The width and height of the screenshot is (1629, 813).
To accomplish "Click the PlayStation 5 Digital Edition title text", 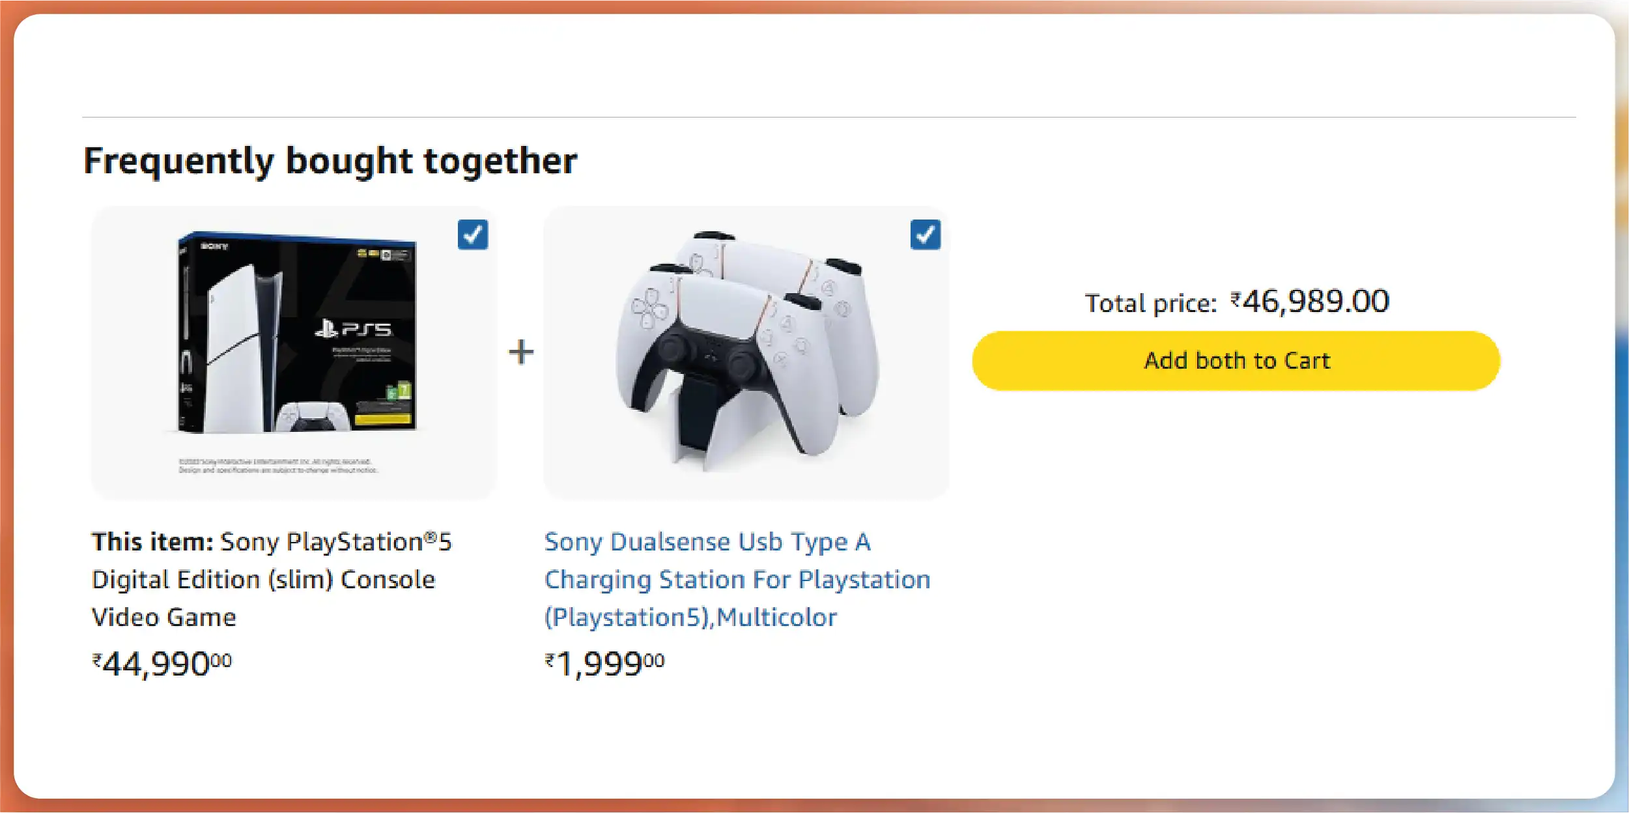I will click(272, 579).
